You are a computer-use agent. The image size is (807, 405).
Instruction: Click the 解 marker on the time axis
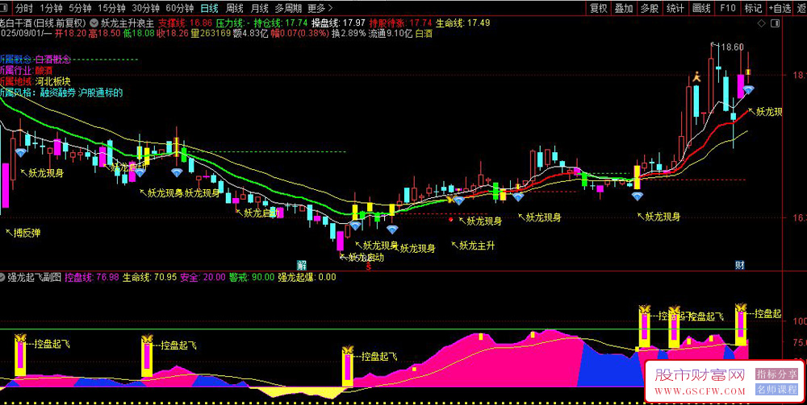click(x=302, y=265)
